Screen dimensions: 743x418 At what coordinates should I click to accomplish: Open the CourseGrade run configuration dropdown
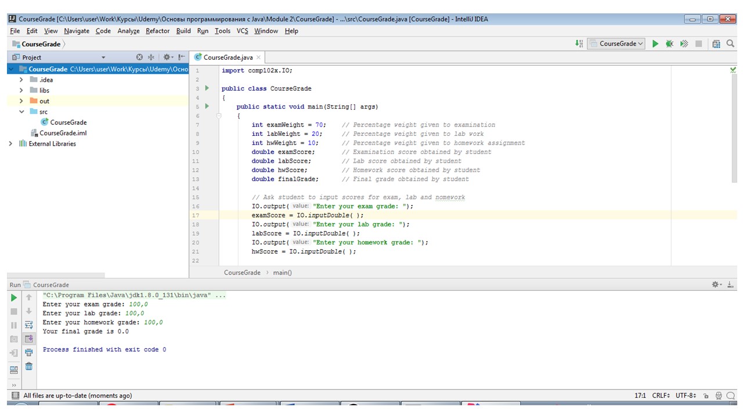tap(616, 44)
